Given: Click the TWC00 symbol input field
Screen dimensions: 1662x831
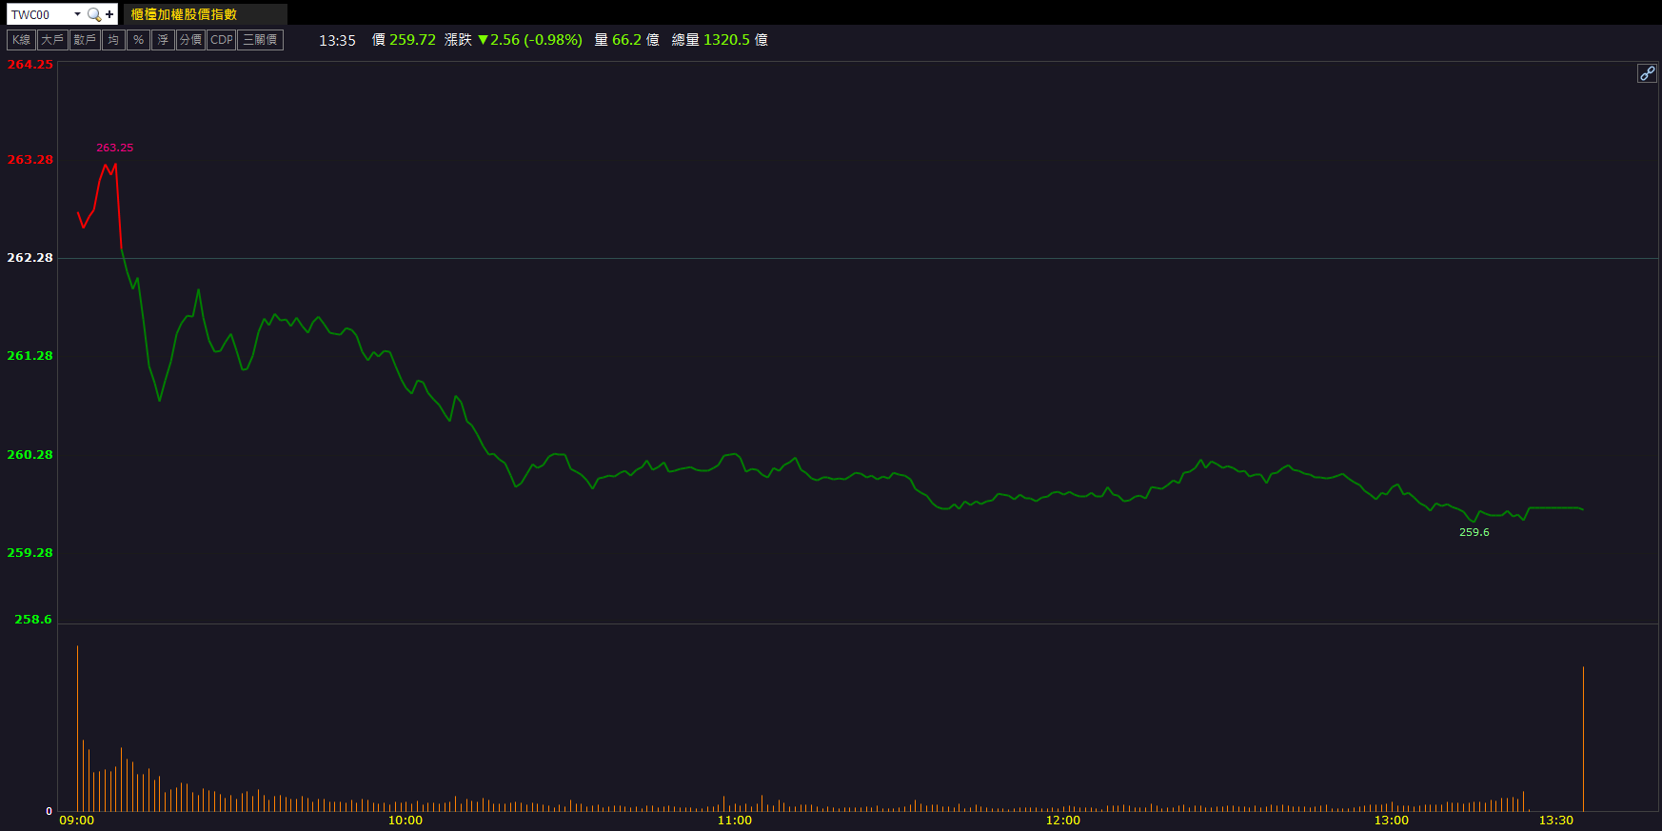Looking at the screenshot, I should pos(39,14).
